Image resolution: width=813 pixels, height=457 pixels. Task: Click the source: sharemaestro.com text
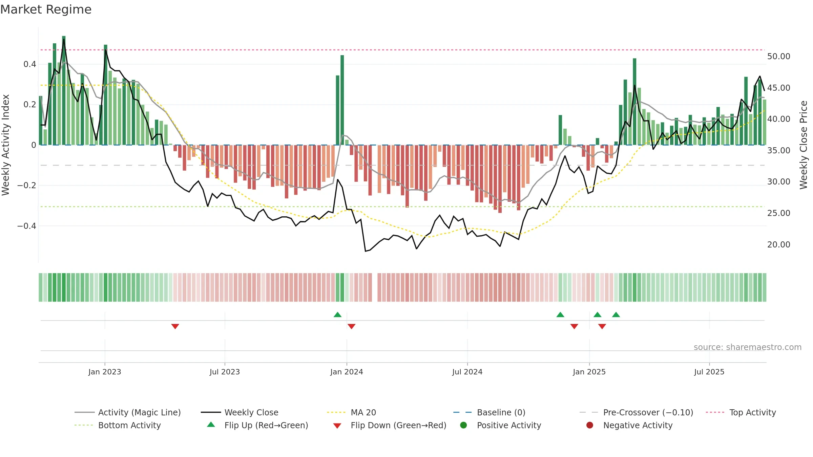(x=748, y=347)
